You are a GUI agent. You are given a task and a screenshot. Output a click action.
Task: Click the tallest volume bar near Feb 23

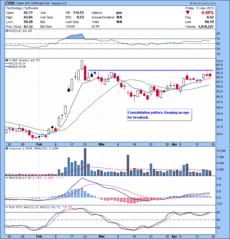pyautogui.click(x=85, y=162)
